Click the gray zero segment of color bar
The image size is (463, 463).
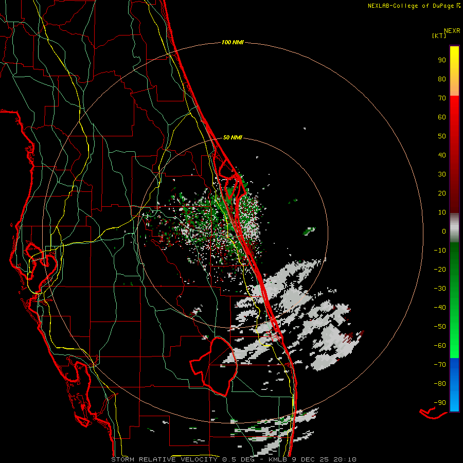[454, 228]
